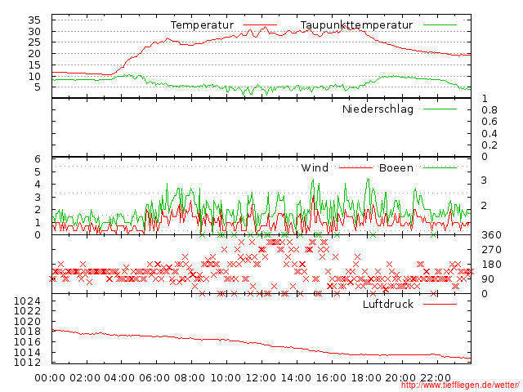The height and width of the screenshot is (392, 523).
Task: Click the Wind legend label
Action: 315,168
